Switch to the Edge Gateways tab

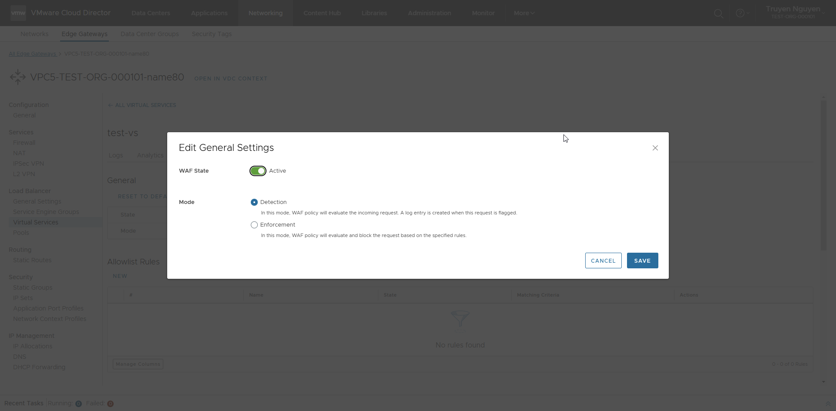[84, 34]
